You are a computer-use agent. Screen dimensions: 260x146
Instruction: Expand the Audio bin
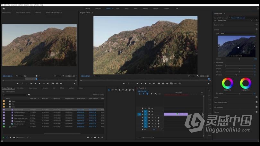click(7, 101)
